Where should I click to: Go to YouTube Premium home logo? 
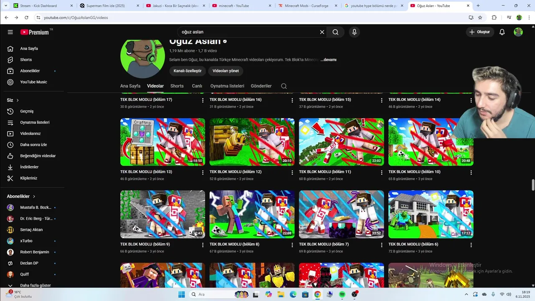click(x=34, y=32)
